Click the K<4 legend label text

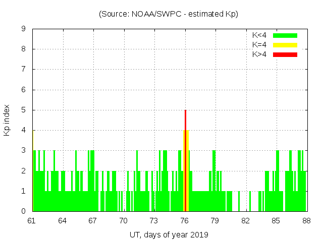(260, 35)
